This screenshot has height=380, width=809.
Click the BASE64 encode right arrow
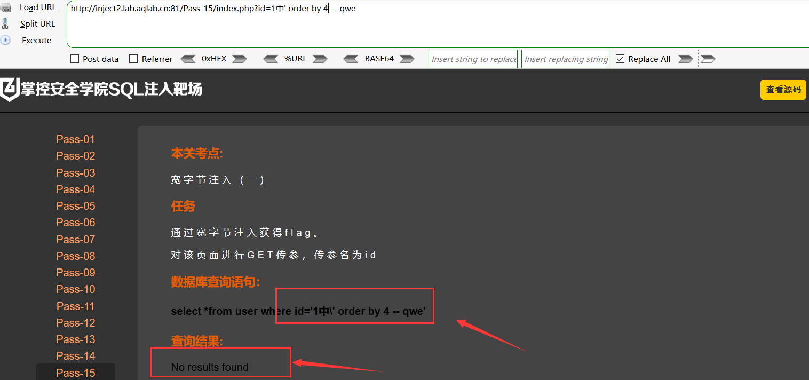(x=407, y=59)
